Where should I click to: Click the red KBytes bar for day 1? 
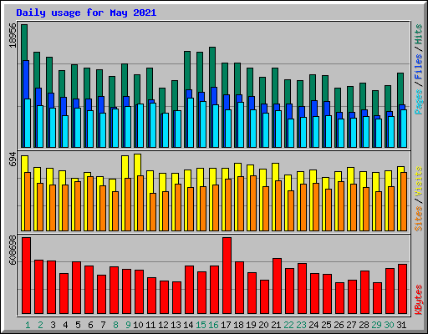click(x=26, y=276)
